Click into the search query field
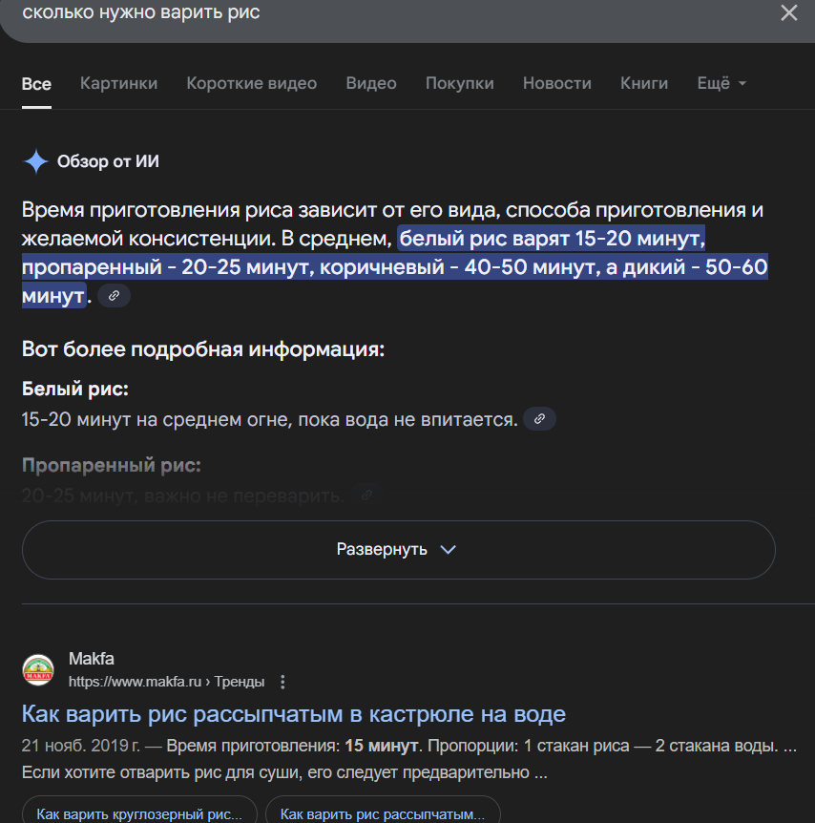This screenshot has width=815, height=823. click(x=388, y=12)
